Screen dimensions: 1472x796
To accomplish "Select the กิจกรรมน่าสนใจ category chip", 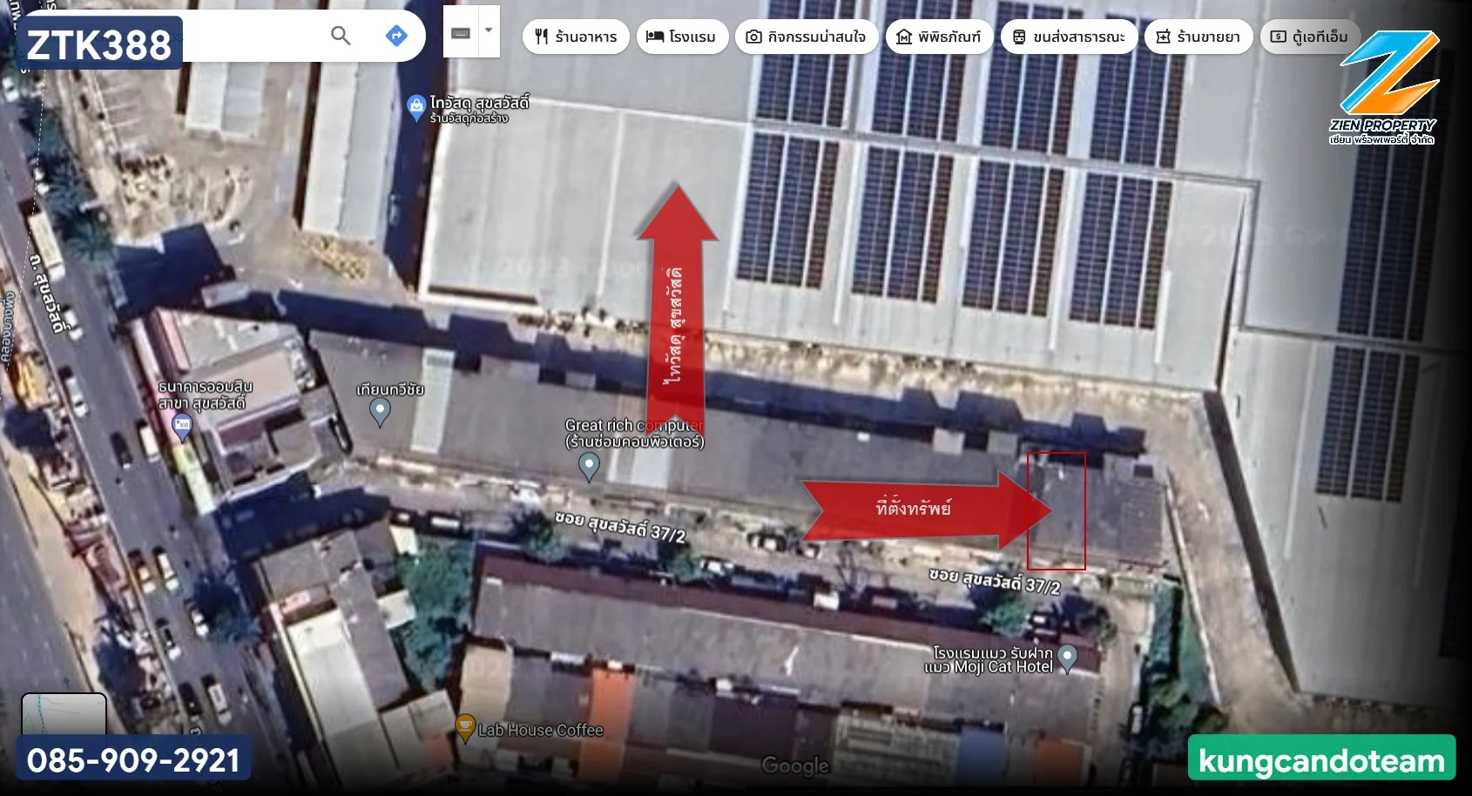I will [807, 37].
